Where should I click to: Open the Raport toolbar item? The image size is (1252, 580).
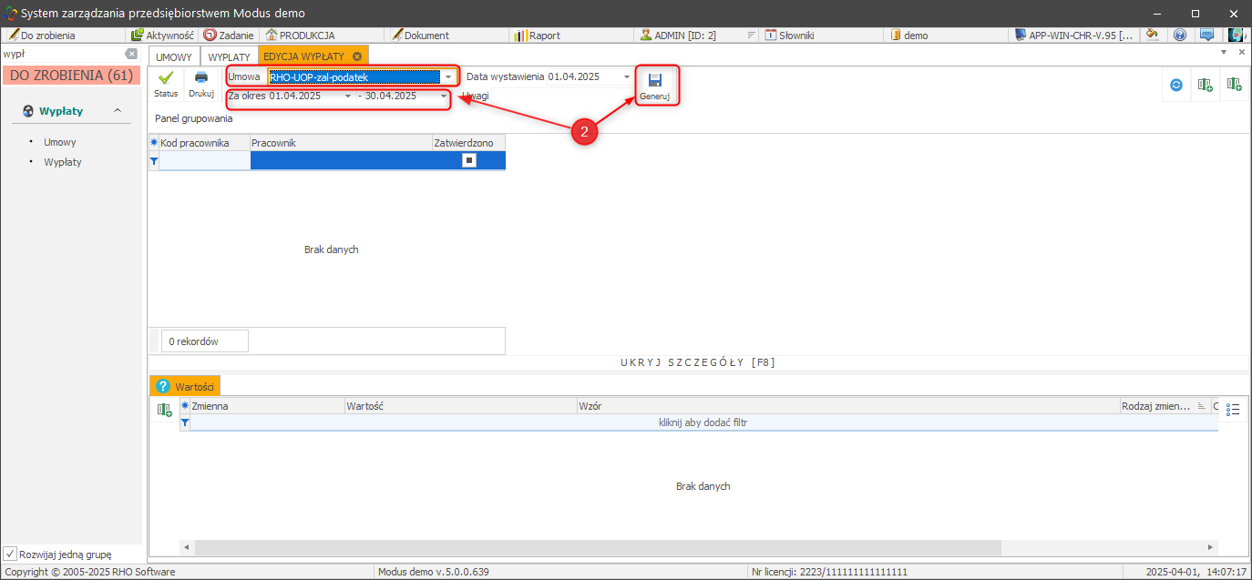(x=538, y=35)
